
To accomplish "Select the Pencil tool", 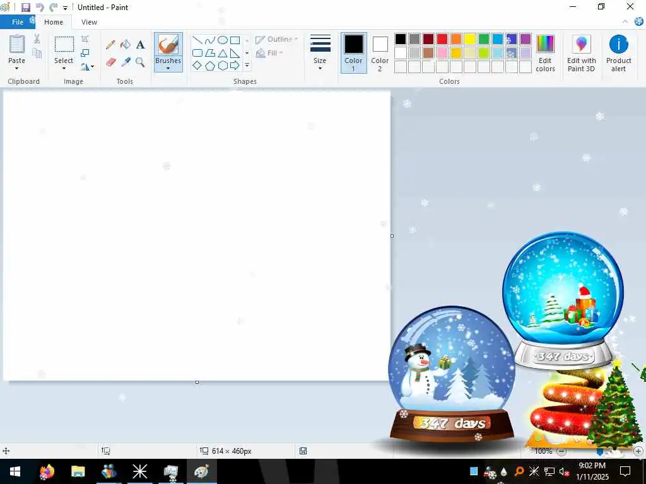I will (110, 45).
